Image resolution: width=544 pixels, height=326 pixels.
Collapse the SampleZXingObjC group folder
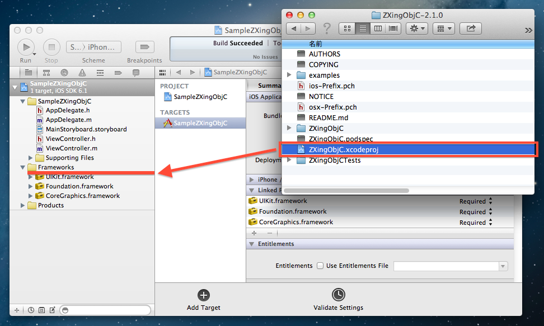(22, 101)
